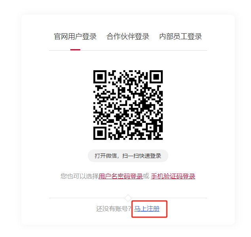Image resolution: width=251 pixels, height=237 pixels.
Task: Switch to the 官网用户登录 tab
Action: (75, 36)
